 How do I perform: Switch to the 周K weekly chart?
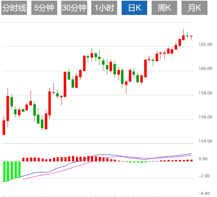click(x=164, y=8)
